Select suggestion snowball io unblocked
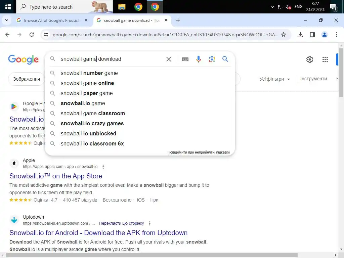344x258 pixels. click(x=140, y=134)
